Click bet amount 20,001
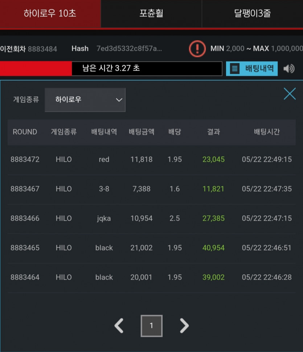Viewport: 303px width, 352px height. (142, 277)
